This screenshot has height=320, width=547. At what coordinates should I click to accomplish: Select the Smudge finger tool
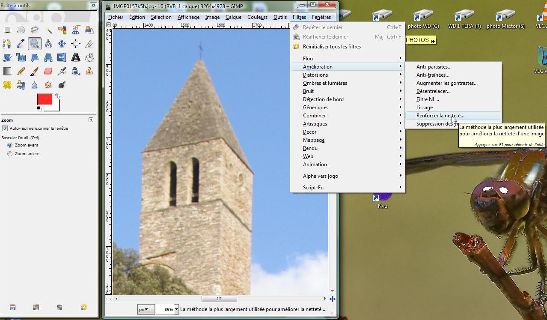coord(48,84)
